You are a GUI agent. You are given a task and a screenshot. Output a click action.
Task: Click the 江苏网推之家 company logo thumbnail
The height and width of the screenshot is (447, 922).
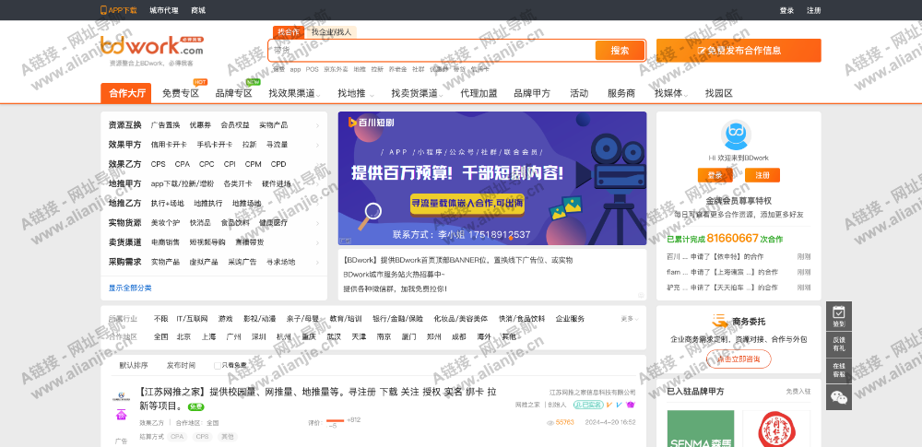[x=121, y=396]
